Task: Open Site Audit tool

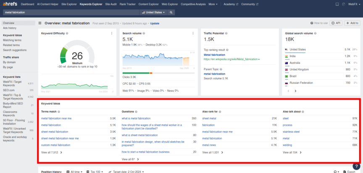Action: point(111,4)
